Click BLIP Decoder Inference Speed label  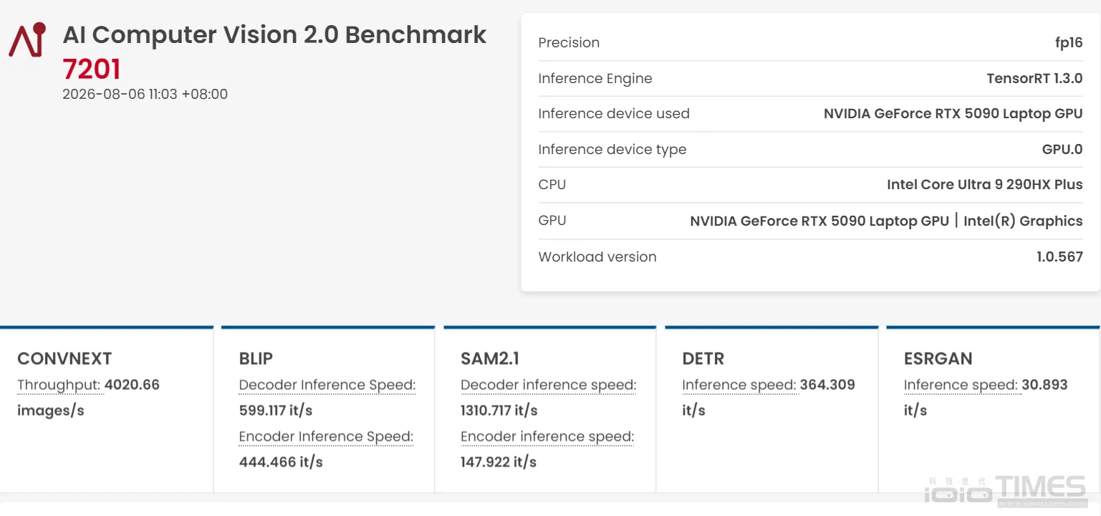(x=327, y=385)
